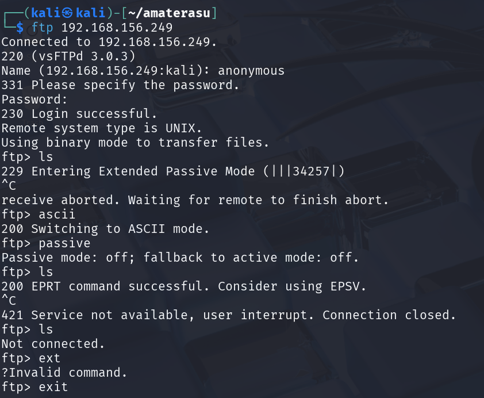
Task: Click the final 'ftp> exit' line
Action: [34, 386]
